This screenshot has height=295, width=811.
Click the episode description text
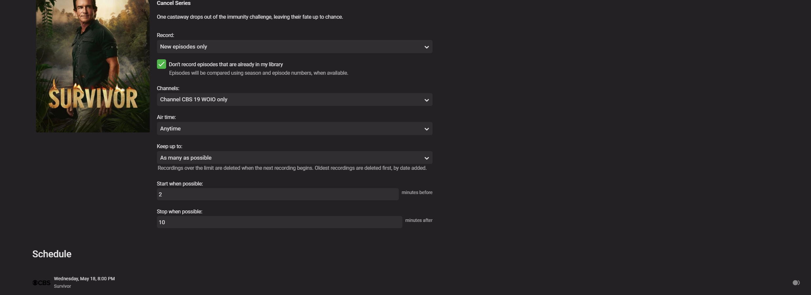250,17
